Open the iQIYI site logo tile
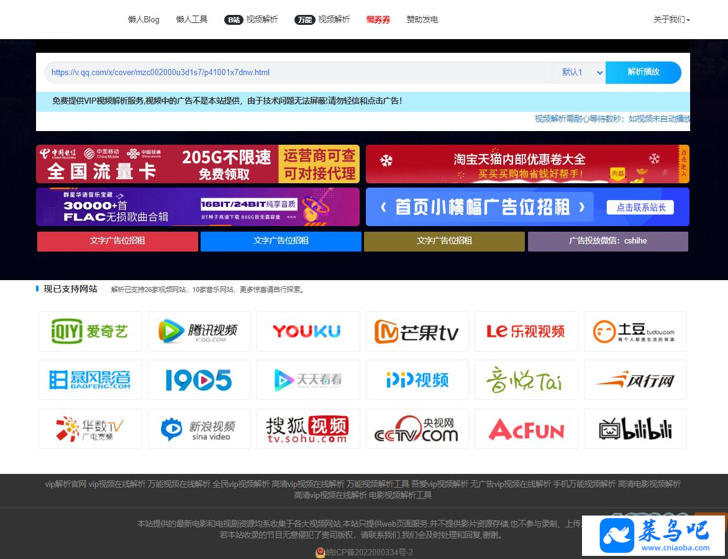The height and width of the screenshot is (559, 728). (x=90, y=331)
